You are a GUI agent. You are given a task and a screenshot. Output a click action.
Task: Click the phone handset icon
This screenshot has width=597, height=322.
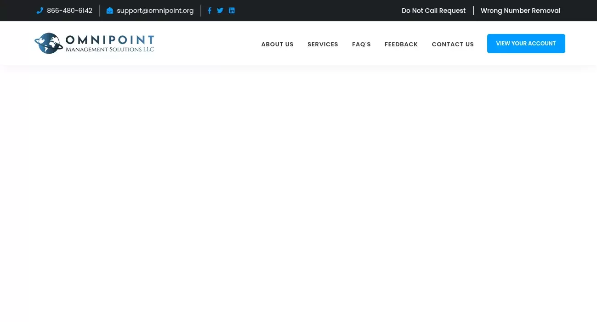pyautogui.click(x=40, y=11)
